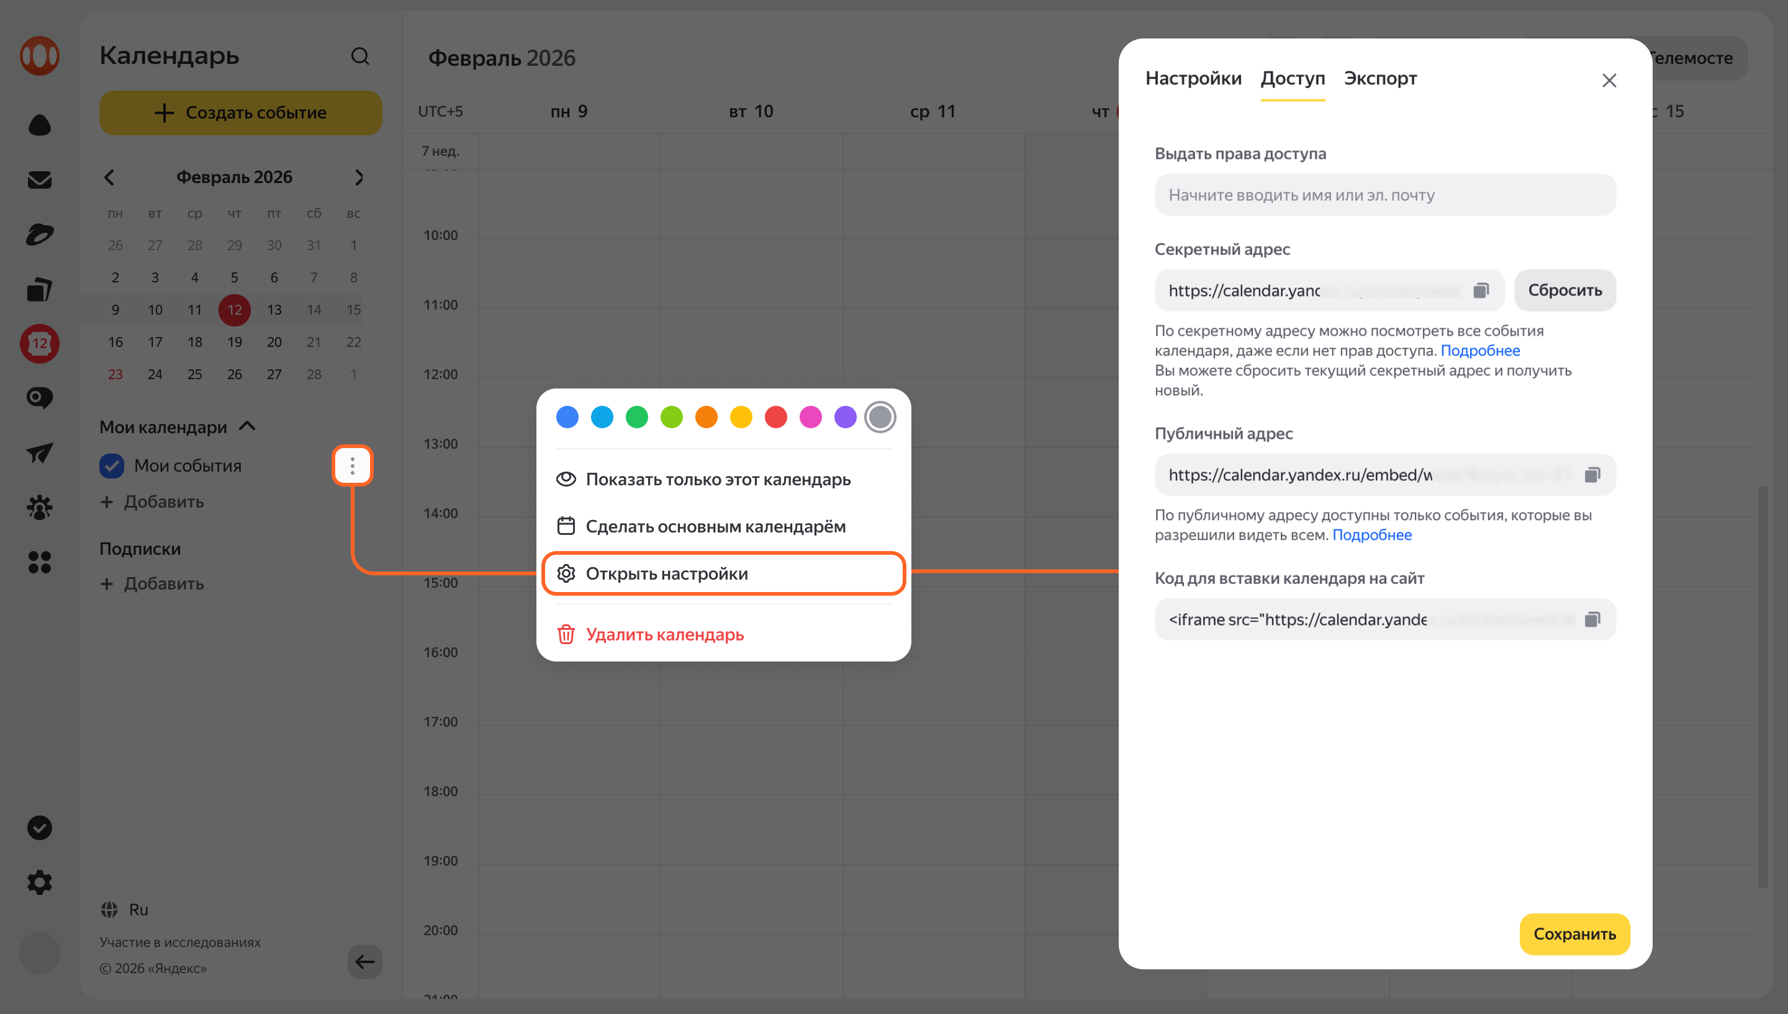The height and width of the screenshot is (1014, 1788).
Task: Pick the red calendar color swatch
Action: coord(775,417)
